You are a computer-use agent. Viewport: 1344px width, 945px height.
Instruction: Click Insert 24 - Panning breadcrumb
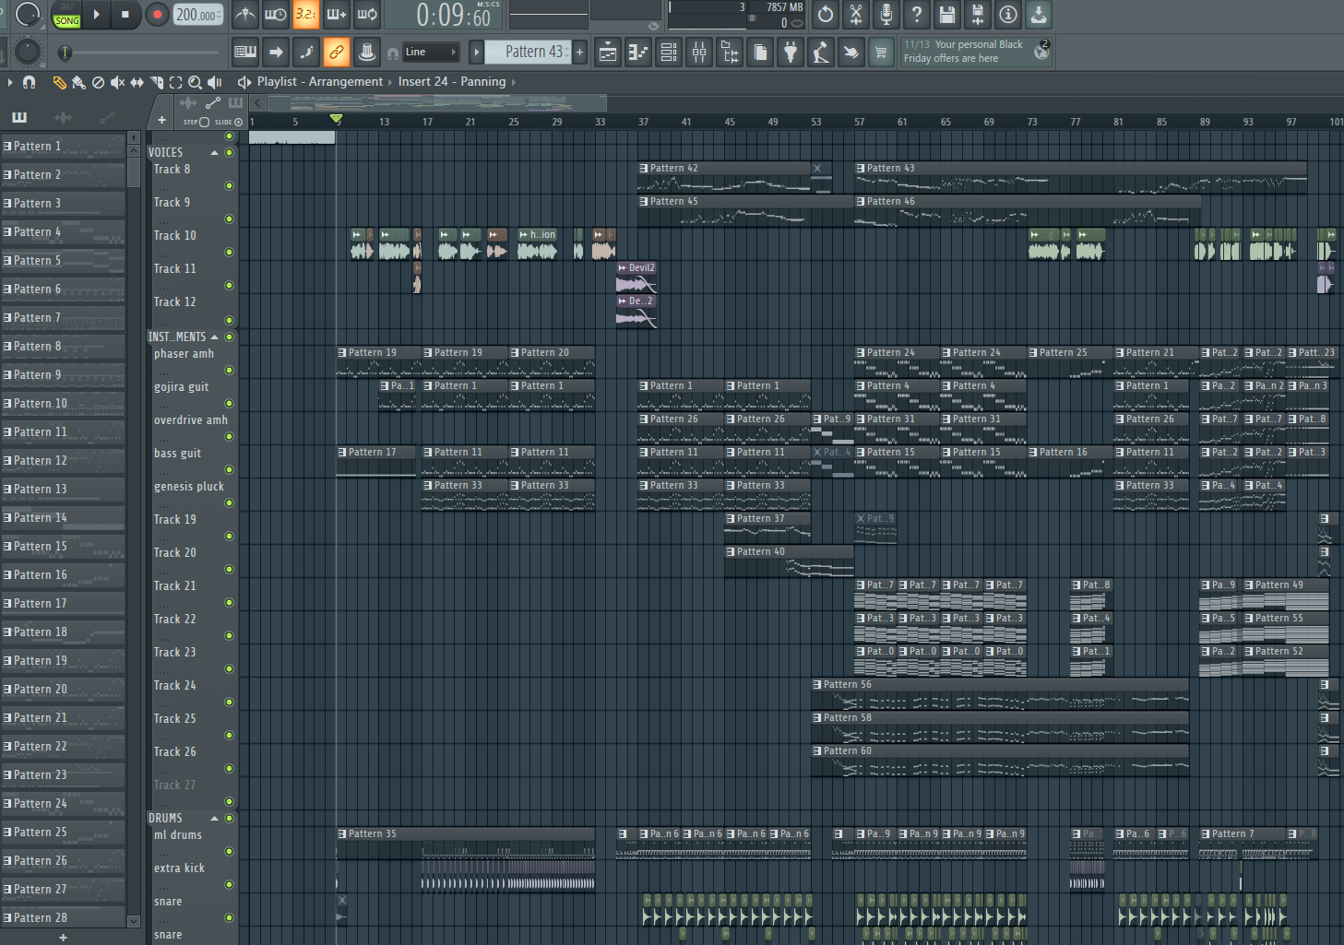[451, 82]
